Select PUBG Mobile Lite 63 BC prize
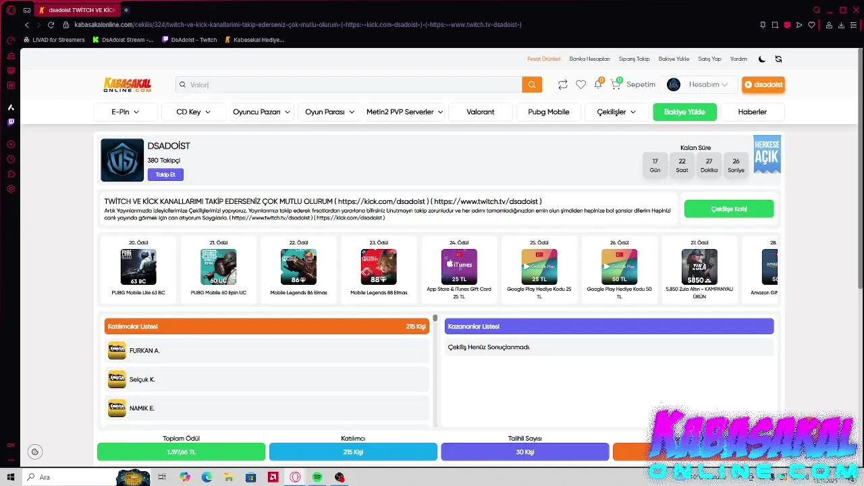The image size is (864, 486). pos(138,268)
